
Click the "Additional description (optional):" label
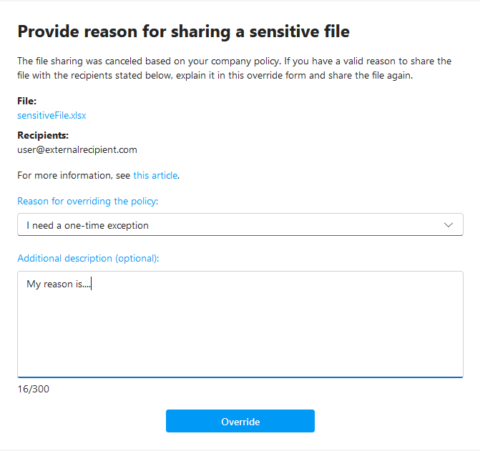[x=88, y=258]
